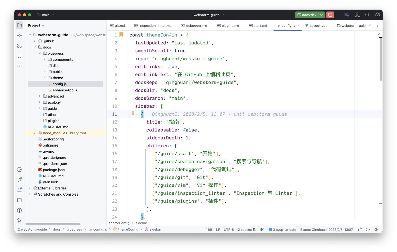397x252 pixels.
Task: Toggle the read-only lock in status bar
Action: pyautogui.click(x=360, y=229)
